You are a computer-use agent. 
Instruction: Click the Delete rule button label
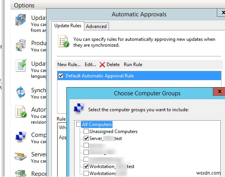tap(113, 65)
